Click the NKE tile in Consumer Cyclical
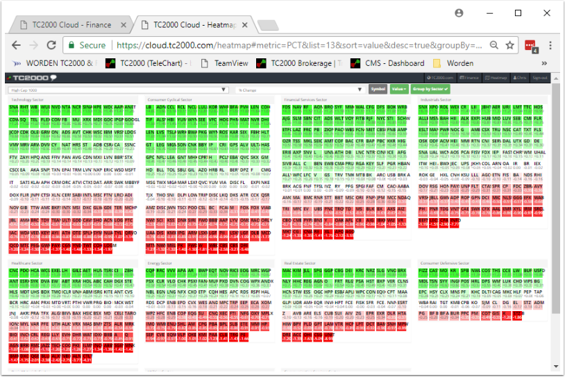This screenshot has width=565, height=377. 265,185
